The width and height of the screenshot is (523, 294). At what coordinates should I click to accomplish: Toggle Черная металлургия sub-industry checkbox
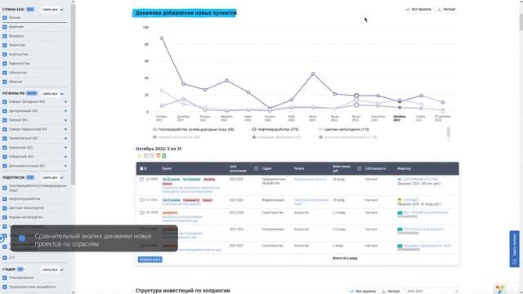tap(5, 217)
